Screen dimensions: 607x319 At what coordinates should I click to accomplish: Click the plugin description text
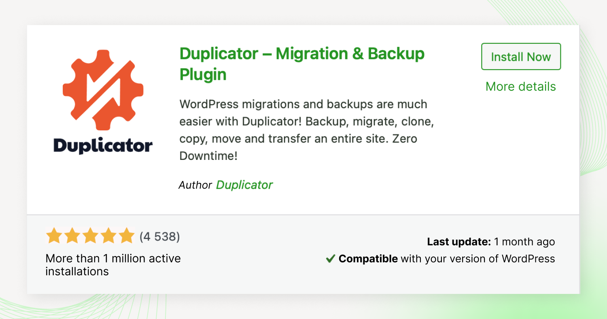301,130
